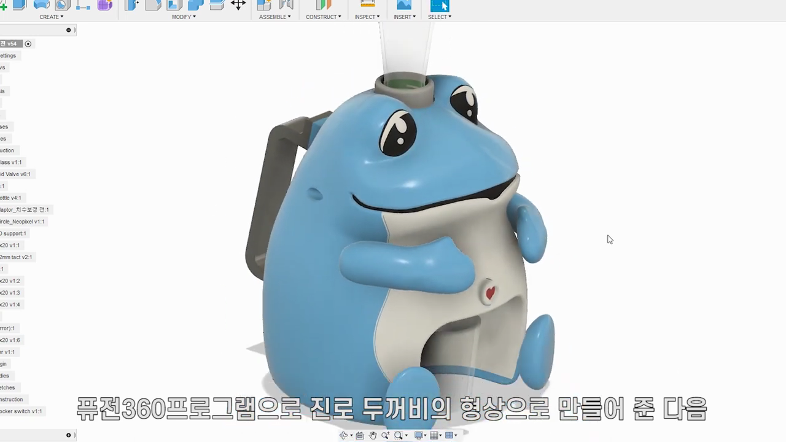786x442 pixels.
Task: Click the Revolve tool icon
Action: point(41,5)
